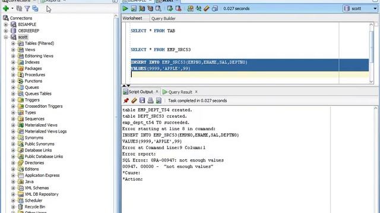
Task: Click the Connections root node
Action: tap(21, 18)
